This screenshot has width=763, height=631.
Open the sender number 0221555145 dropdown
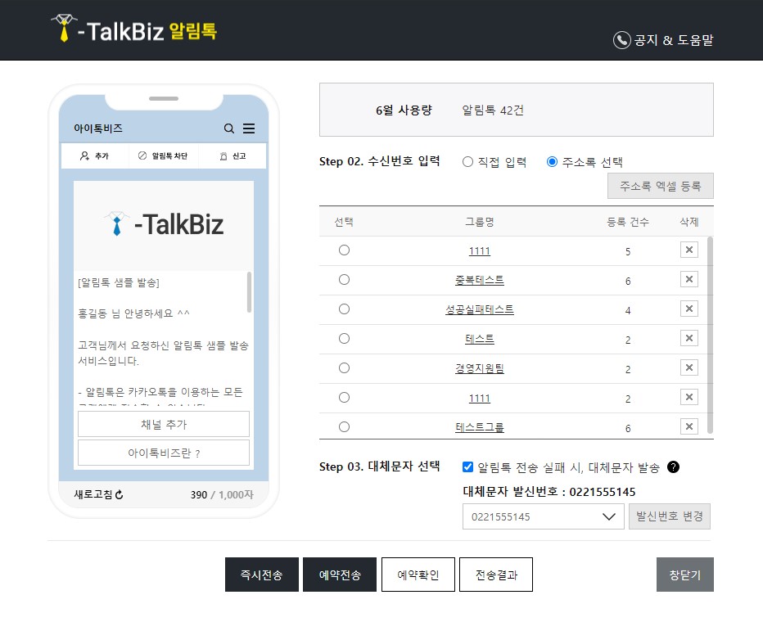543,516
